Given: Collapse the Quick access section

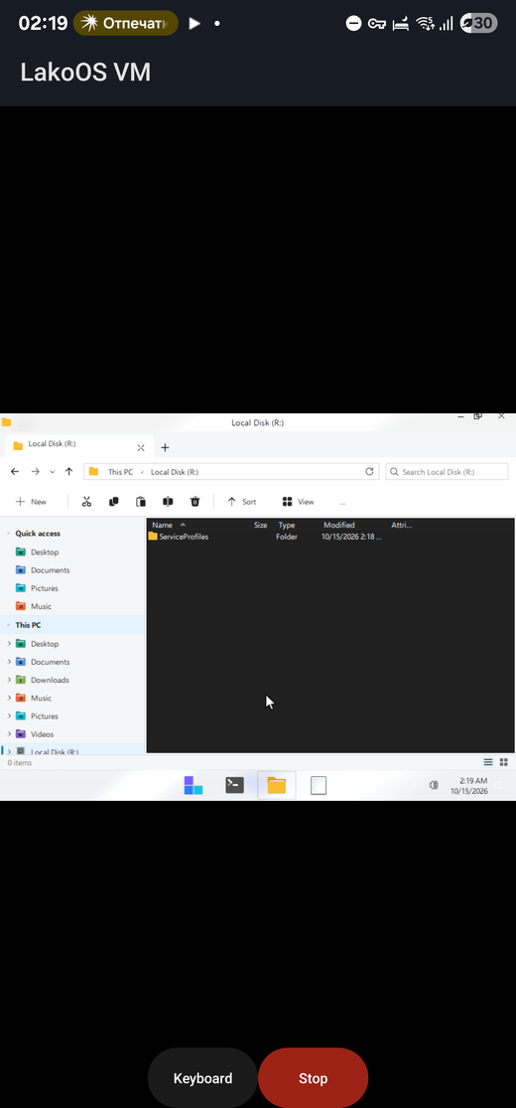Looking at the screenshot, I should point(9,534).
